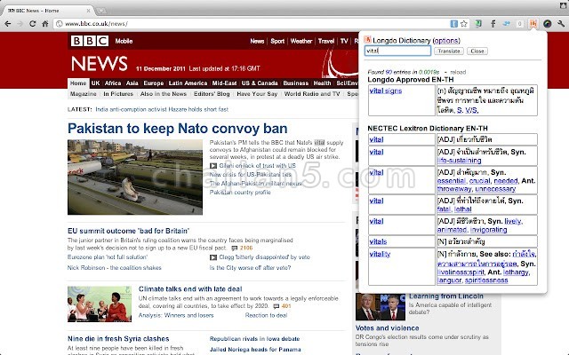Open the Latin America news section
Image resolution: width=569 pixels, height=355 pixels.
pyautogui.click(x=188, y=83)
